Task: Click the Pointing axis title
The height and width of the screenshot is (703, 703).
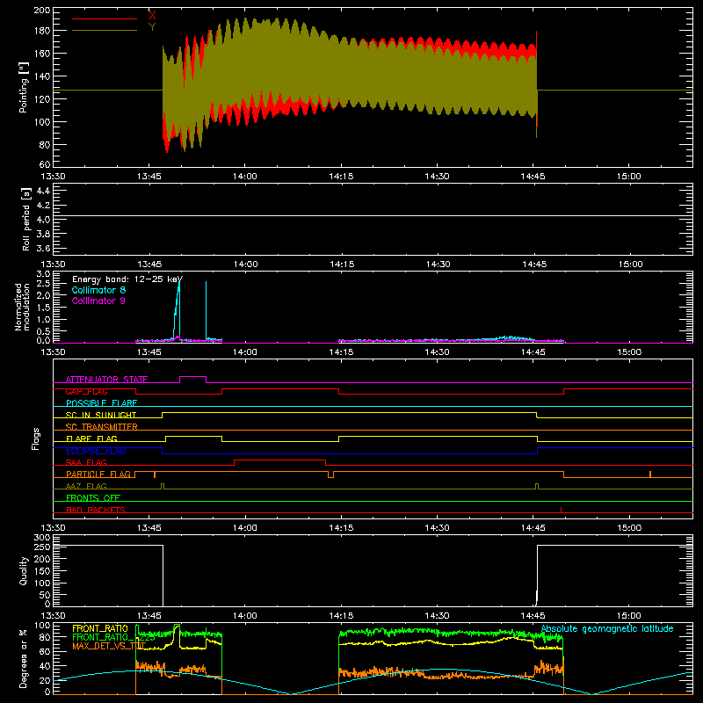Action: coord(24,87)
